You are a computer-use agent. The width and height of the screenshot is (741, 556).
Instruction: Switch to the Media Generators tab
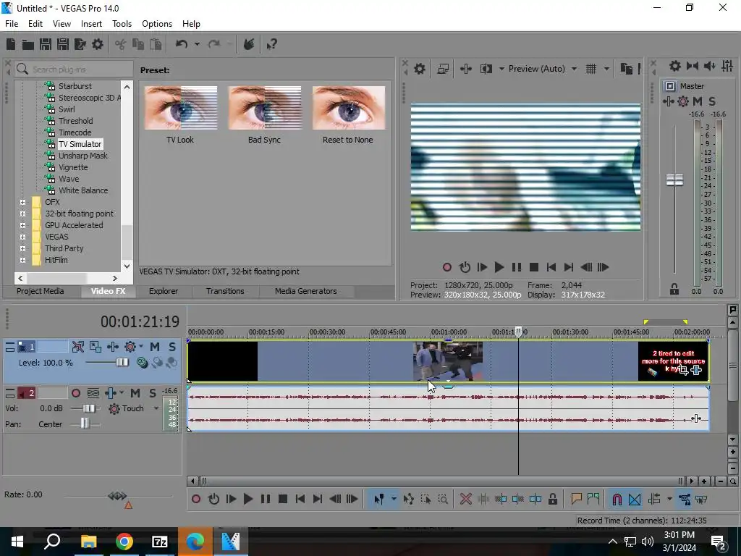[x=306, y=291]
